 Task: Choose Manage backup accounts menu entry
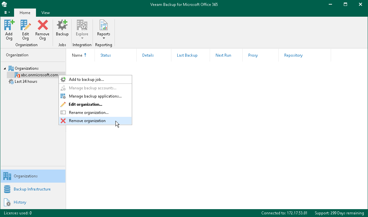pyautogui.click(x=95, y=88)
